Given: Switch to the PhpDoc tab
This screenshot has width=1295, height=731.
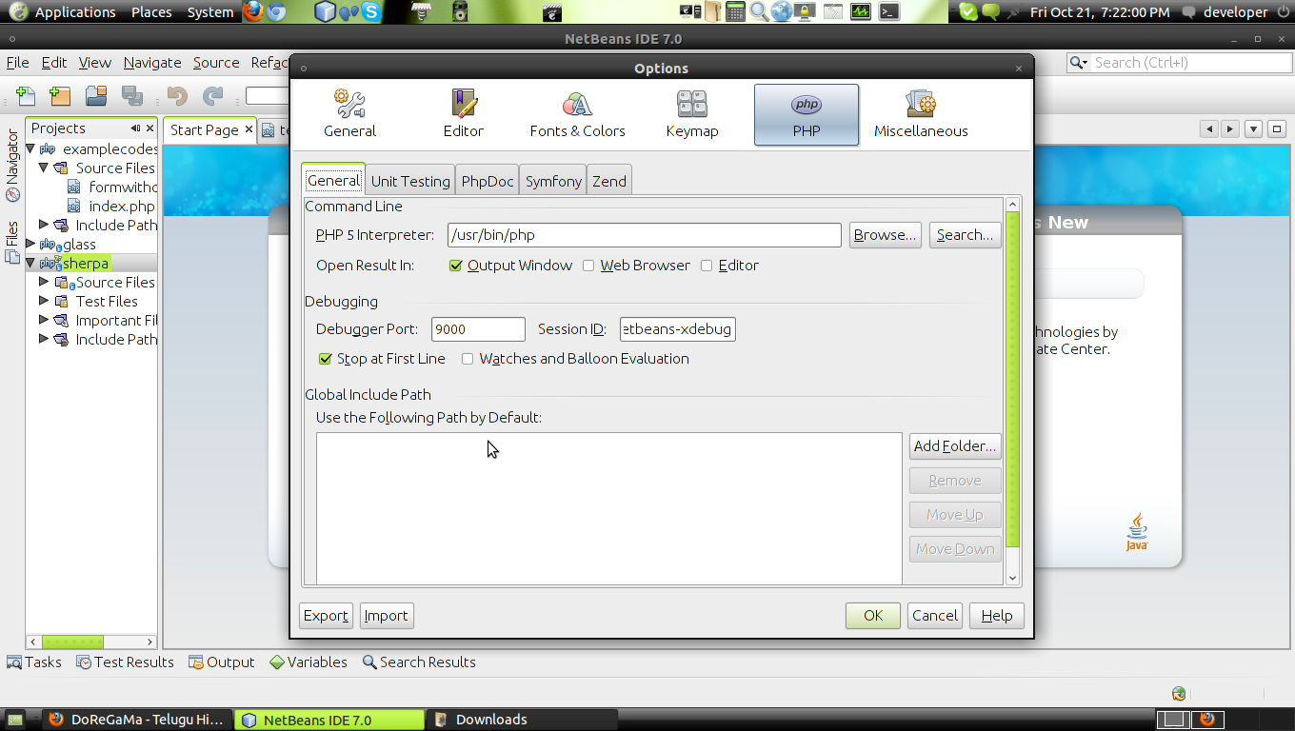Looking at the screenshot, I should click(x=488, y=181).
